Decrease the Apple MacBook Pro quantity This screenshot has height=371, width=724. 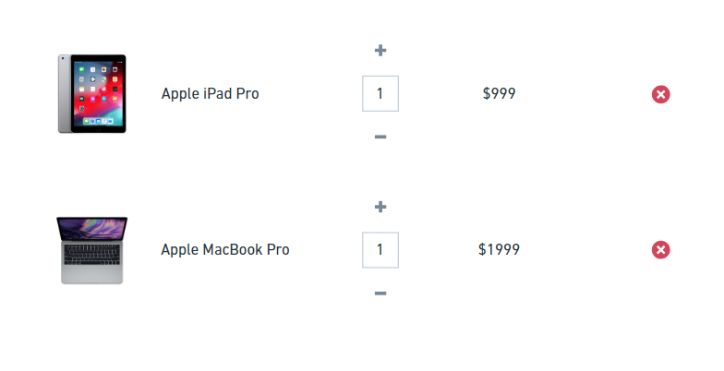tap(380, 293)
